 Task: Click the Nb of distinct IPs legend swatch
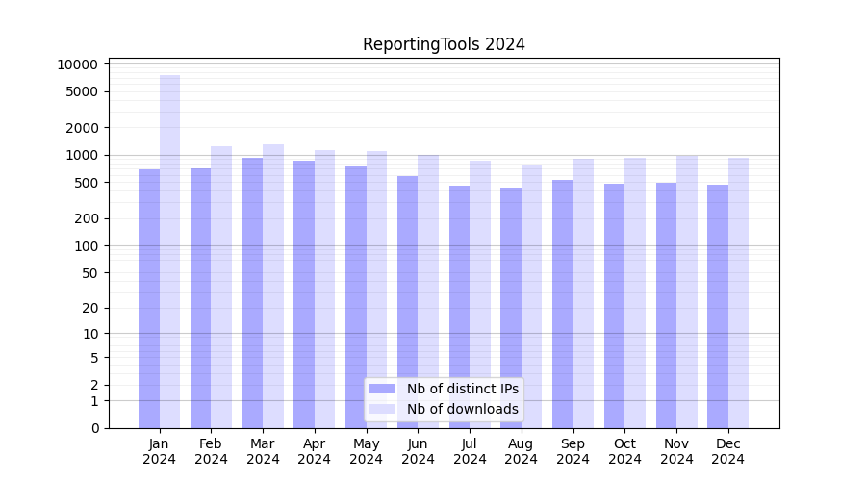coord(382,389)
